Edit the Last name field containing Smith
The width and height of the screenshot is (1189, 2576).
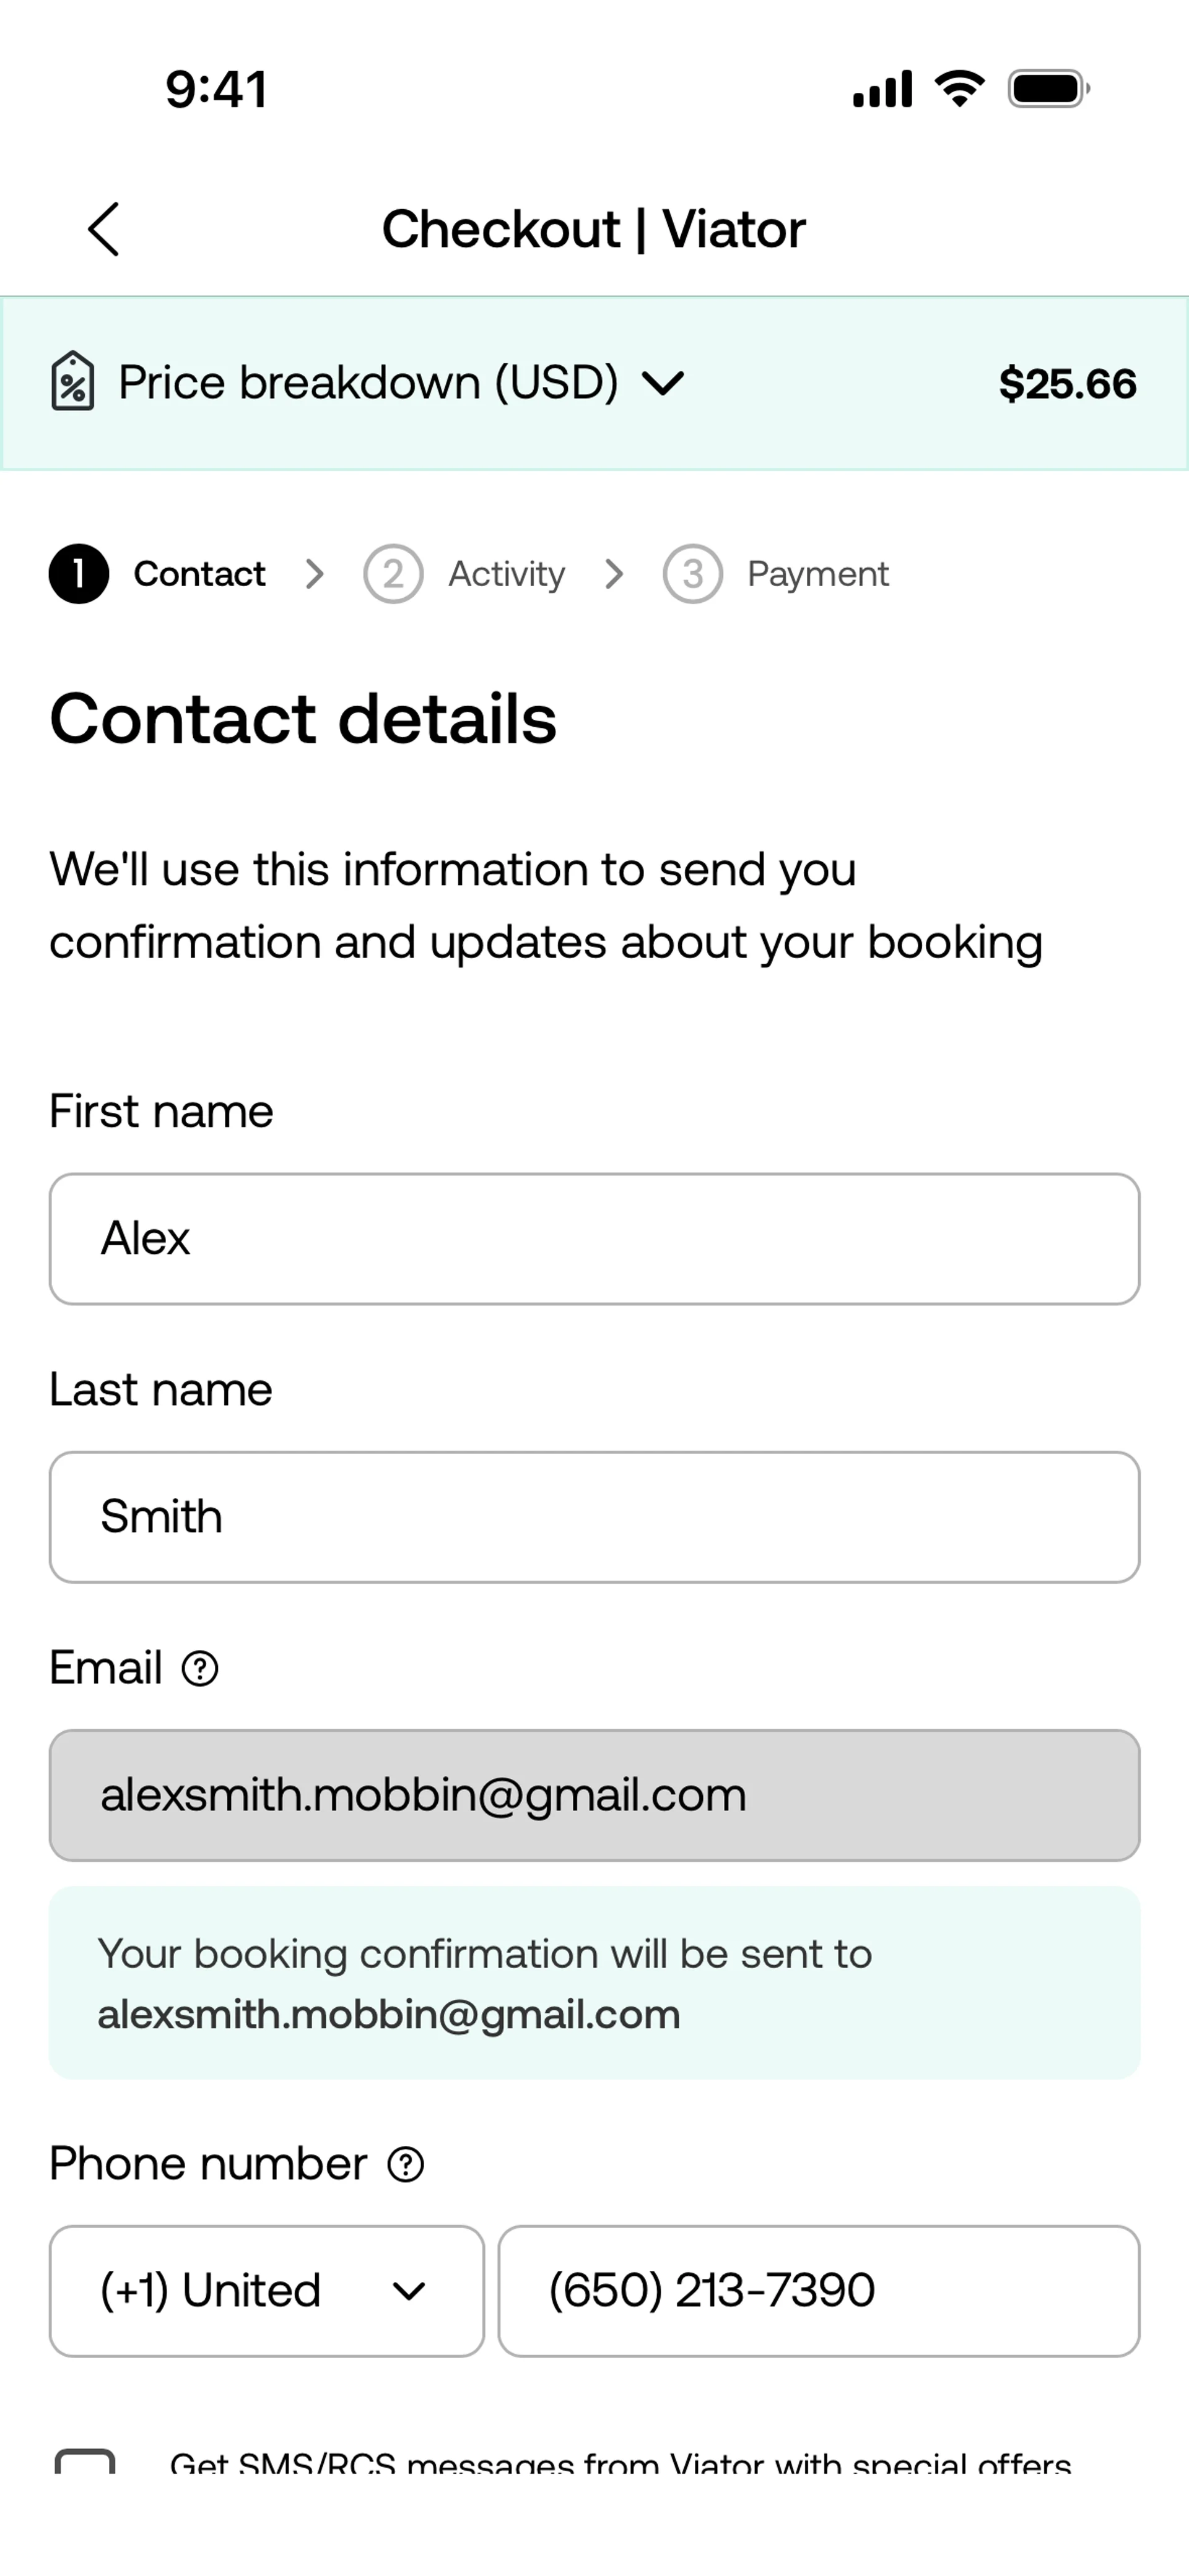click(x=594, y=1517)
